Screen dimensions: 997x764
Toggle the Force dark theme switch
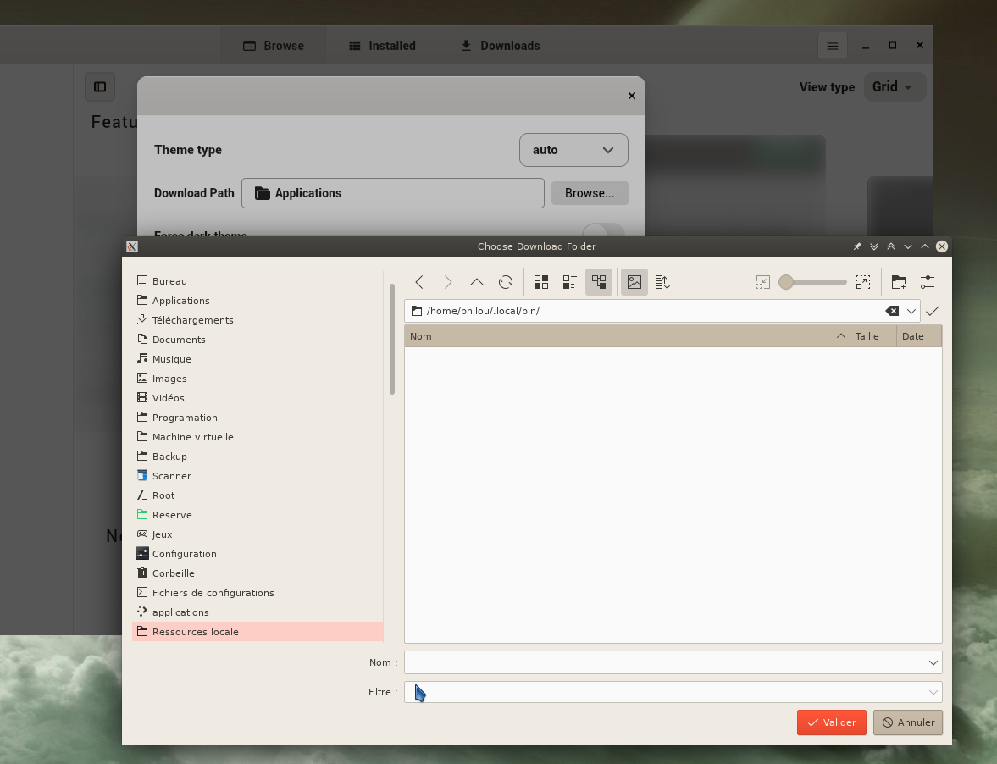tap(603, 235)
